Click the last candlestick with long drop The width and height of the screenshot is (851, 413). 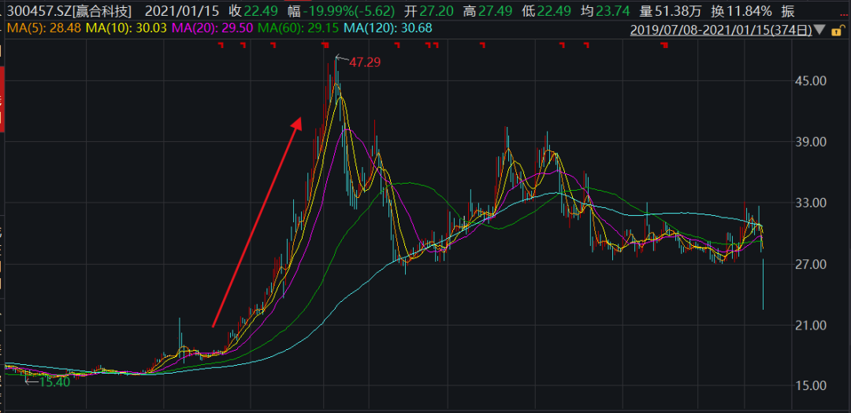point(764,288)
